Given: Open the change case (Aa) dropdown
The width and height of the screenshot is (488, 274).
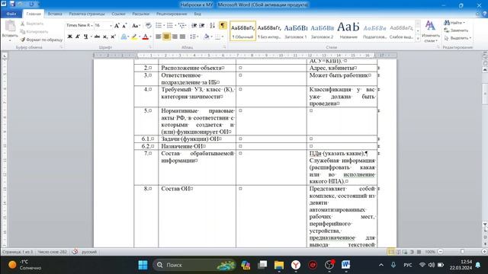Looking at the screenshot, I should click(136, 25).
